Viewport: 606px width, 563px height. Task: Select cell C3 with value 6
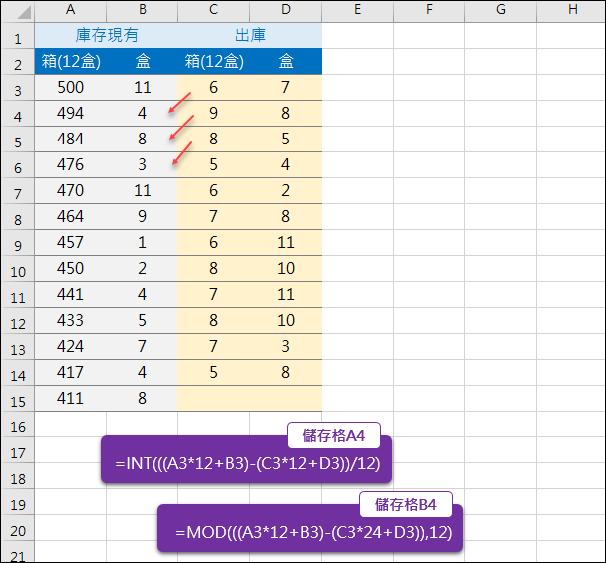coord(213,87)
